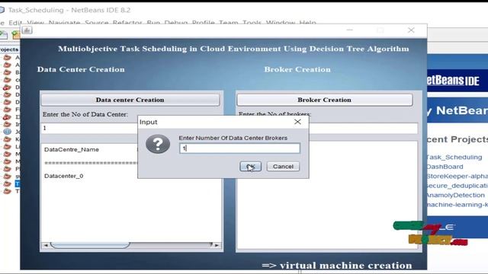Click the Broker Creation button
The height and width of the screenshot is (274, 488).
pos(324,100)
